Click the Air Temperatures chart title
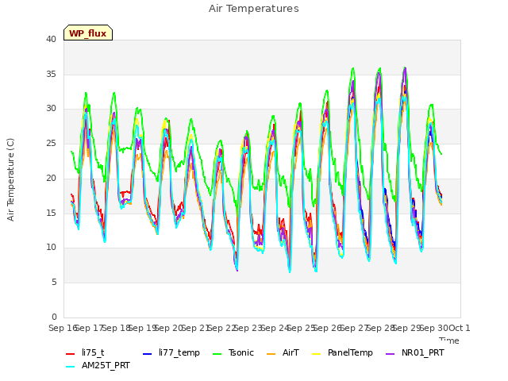 point(254,9)
